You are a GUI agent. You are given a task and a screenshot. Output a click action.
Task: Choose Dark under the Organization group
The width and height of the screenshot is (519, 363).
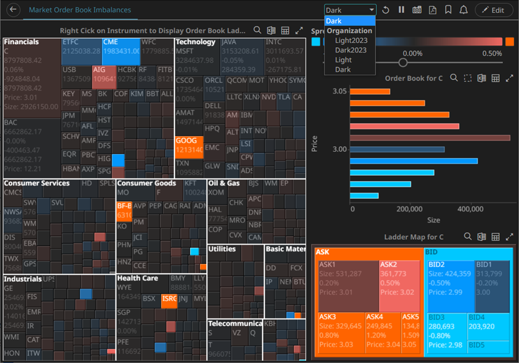(x=343, y=70)
